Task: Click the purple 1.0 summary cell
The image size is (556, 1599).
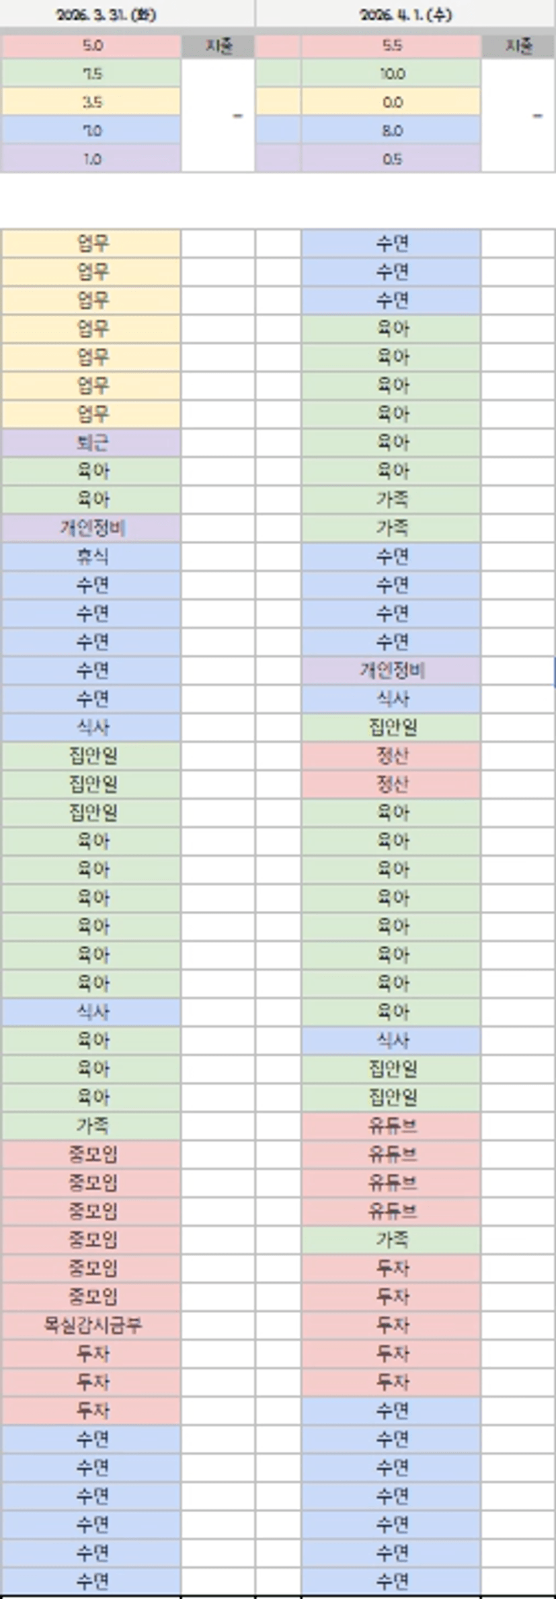Action: point(91,159)
